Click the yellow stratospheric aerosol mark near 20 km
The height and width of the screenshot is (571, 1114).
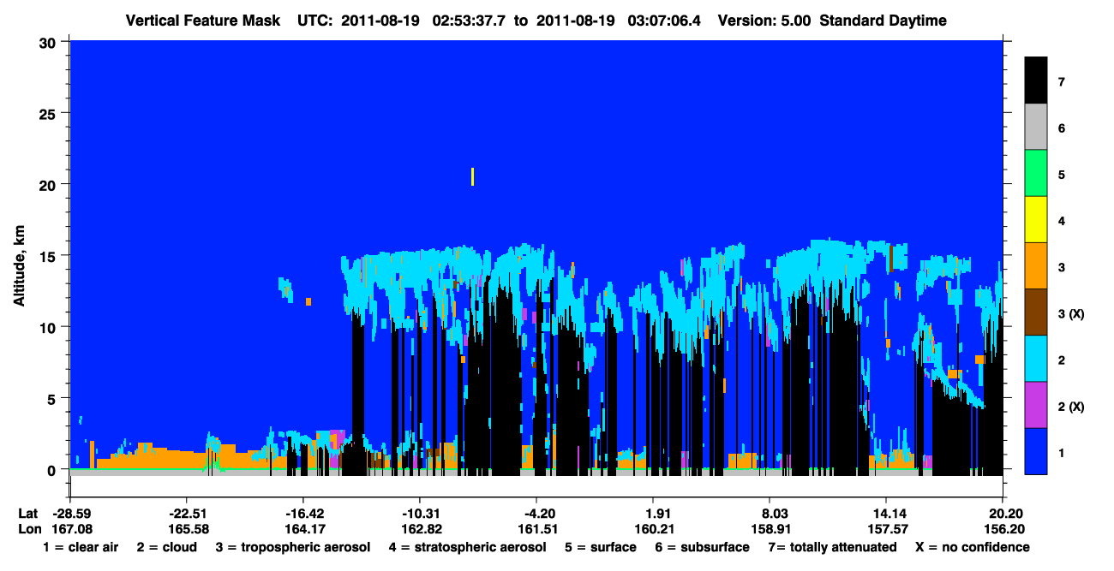[472, 176]
